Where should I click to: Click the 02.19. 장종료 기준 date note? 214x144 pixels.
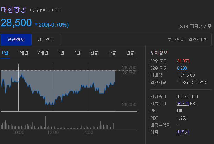pyautogui.click(x=195, y=26)
